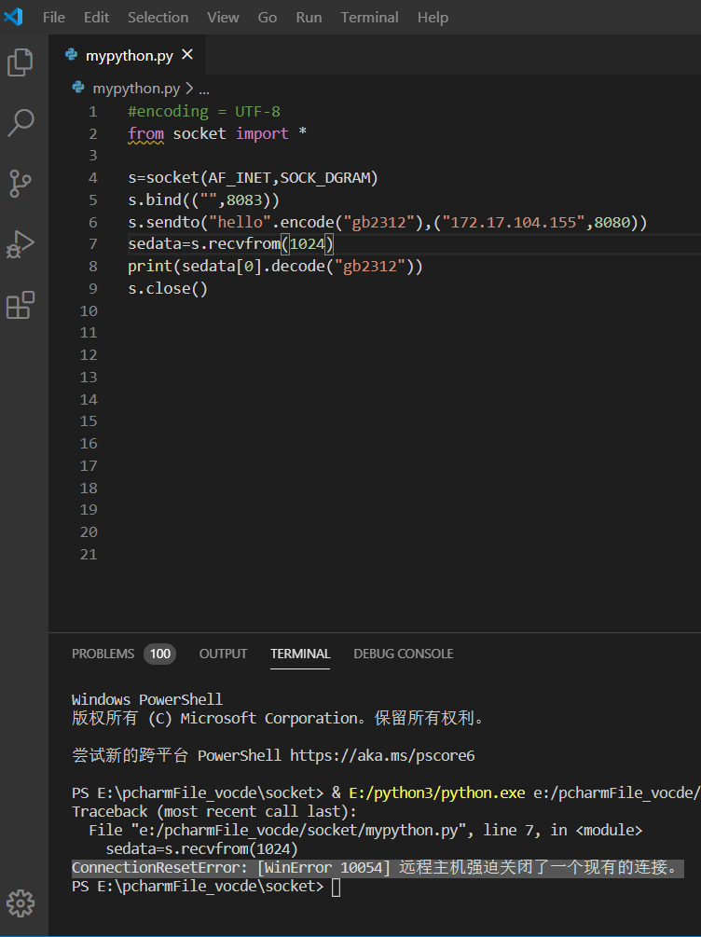Image resolution: width=701 pixels, height=937 pixels.
Task: Open the Selection menu
Action: coord(158,18)
